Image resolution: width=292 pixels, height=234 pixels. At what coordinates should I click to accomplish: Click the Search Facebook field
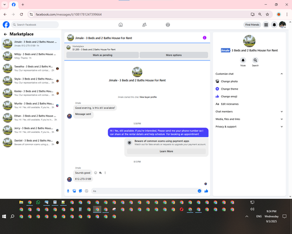click(x=35, y=25)
